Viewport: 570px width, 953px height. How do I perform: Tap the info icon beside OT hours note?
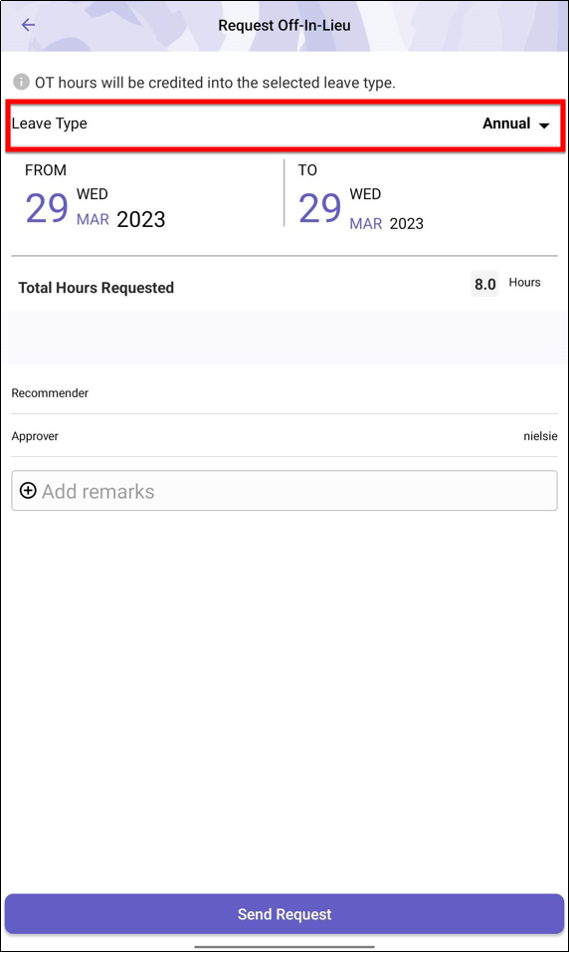(21, 82)
